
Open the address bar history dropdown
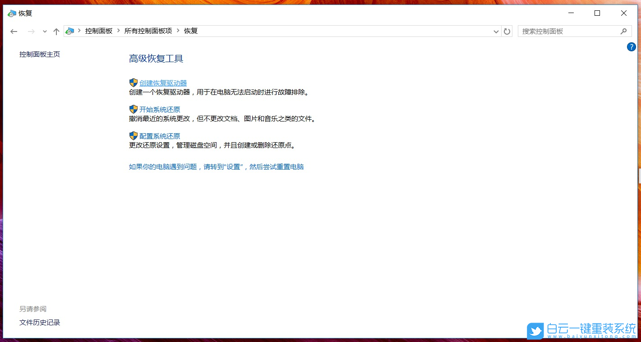496,31
